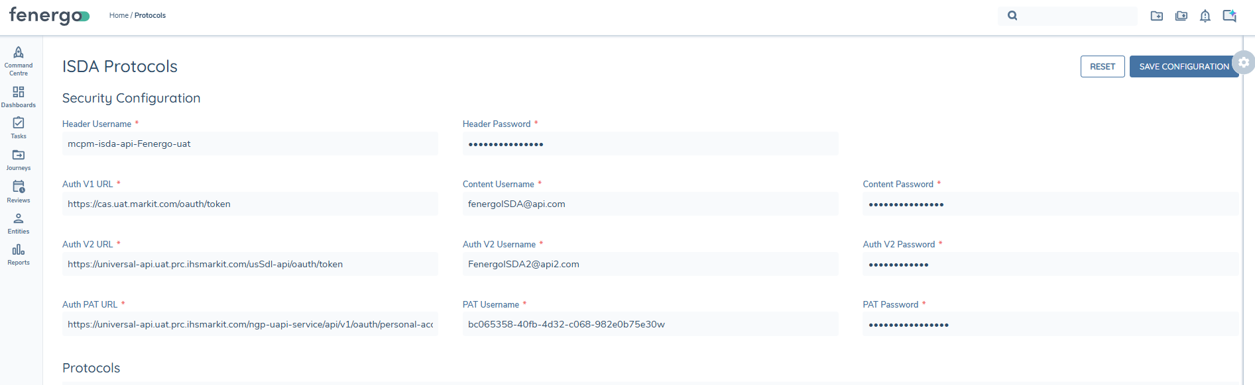Open Journeys in the sidebar
This screenshot has width=1255, height=385.
19,159
